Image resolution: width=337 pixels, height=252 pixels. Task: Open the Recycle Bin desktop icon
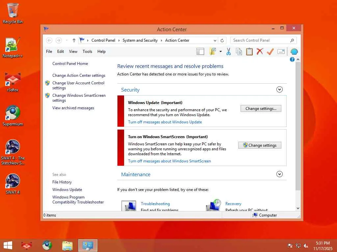click(x=13, y=13)
